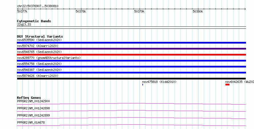This screenshot has height=129, width=254.
Task: Click the nsv6042635 variant label
Action: pyautogui.click(x=239, y=82)
